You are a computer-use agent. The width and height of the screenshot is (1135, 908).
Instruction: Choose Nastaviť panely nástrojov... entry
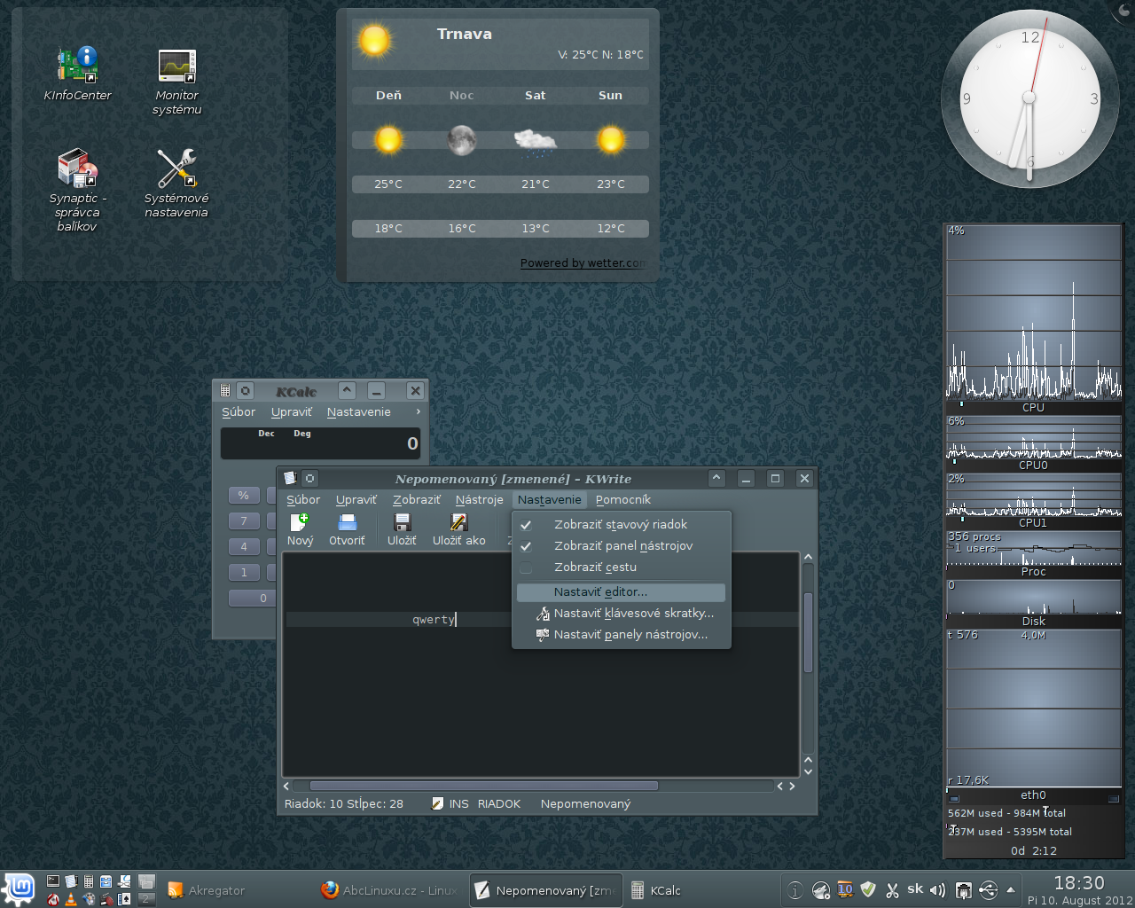click(x=621, y=634)
